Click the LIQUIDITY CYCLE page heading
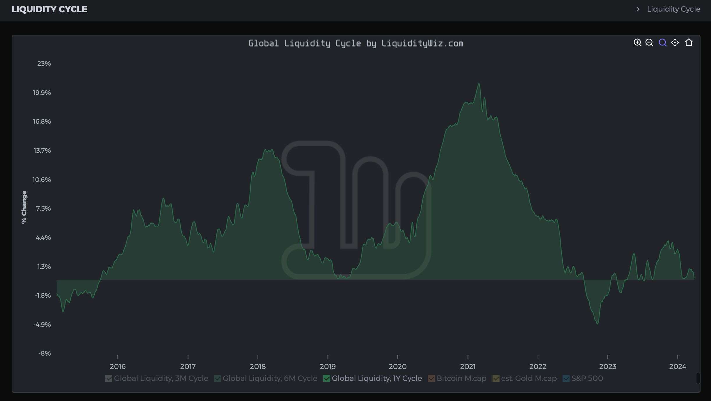The image size is (711, 401). (49, 9)
